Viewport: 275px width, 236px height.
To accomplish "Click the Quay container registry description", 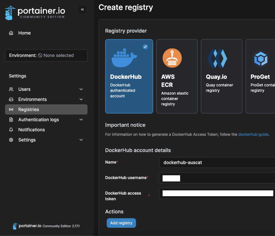I will 219,88.
